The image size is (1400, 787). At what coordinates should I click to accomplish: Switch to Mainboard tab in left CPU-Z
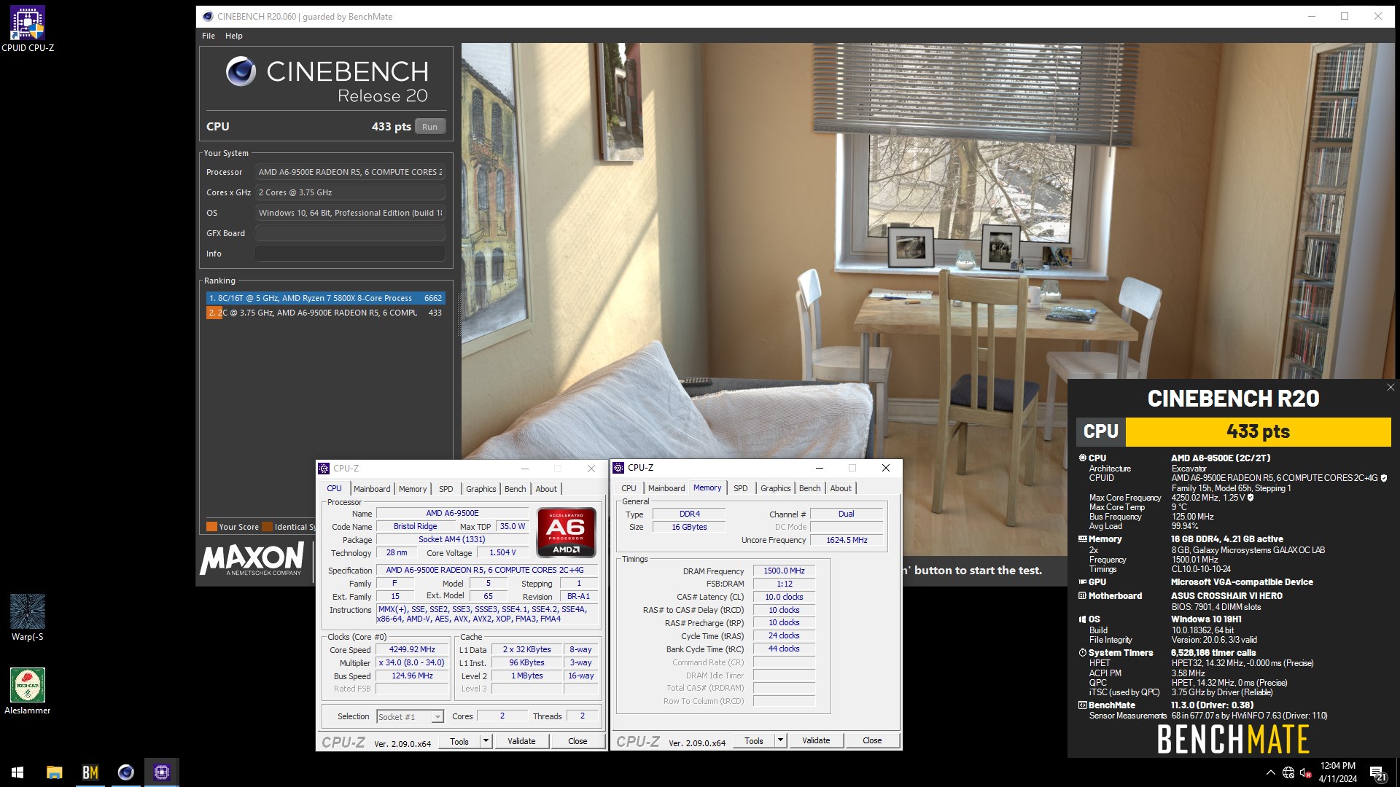(372, 489)
